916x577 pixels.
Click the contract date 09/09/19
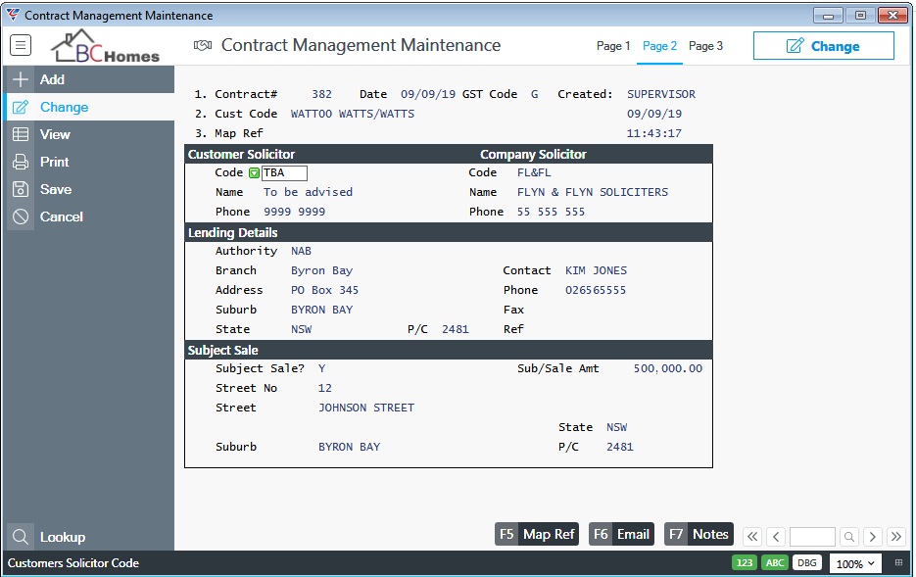(428, 94)
